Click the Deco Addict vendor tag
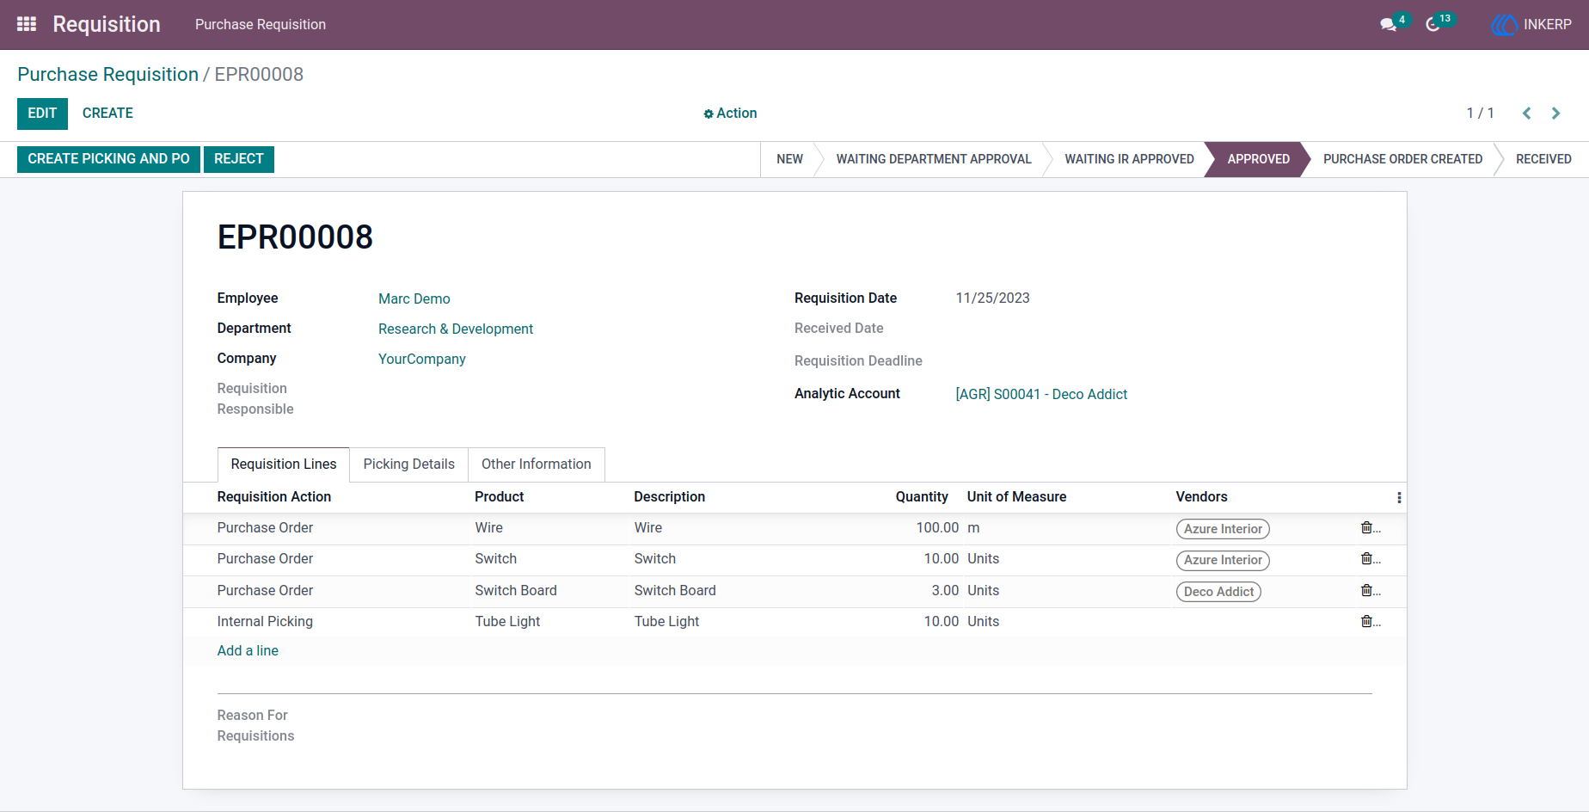This screenshot has height=812, width=1589. 1218,592
